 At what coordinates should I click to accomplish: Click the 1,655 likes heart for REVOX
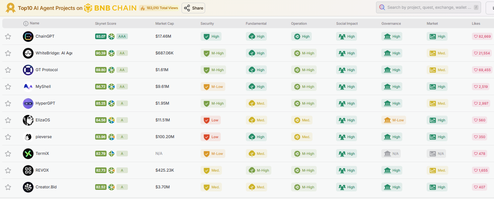[480, 170]
